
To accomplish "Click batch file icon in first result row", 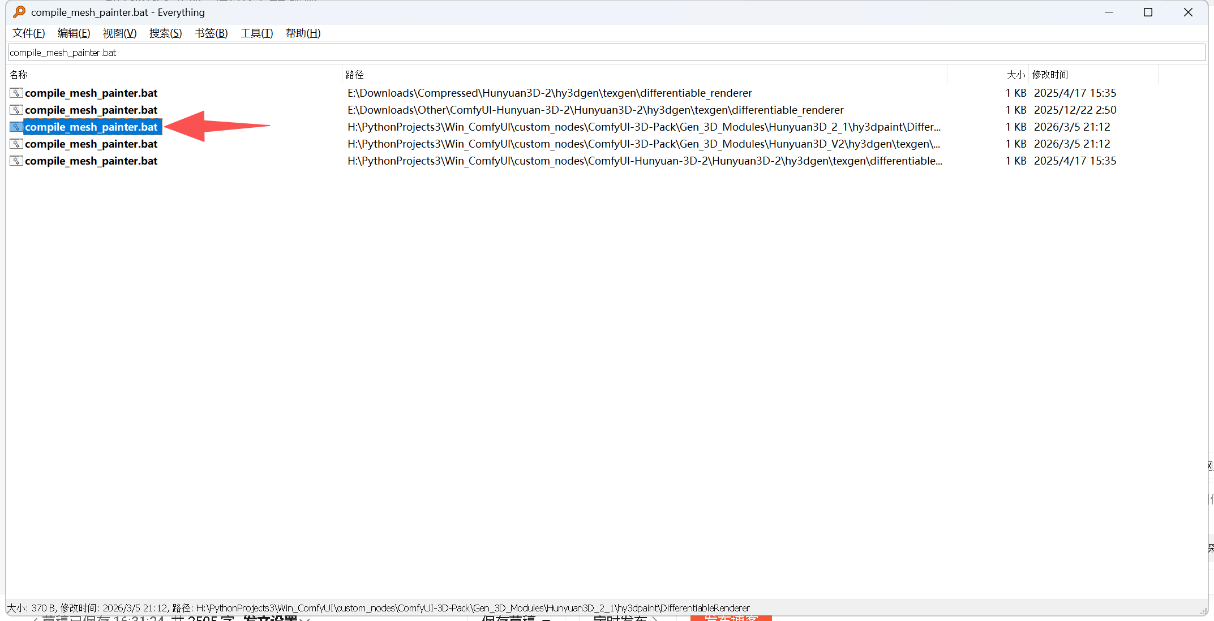I will tap(16, 93).
